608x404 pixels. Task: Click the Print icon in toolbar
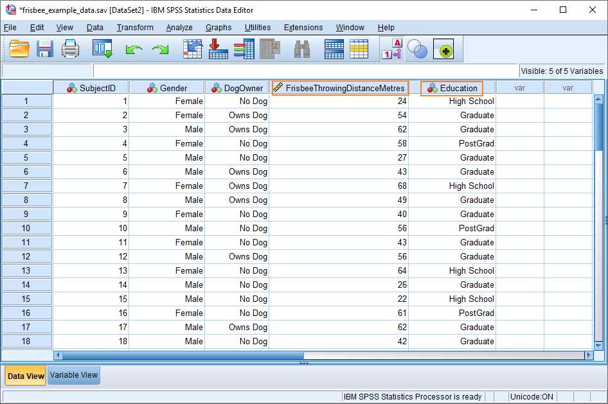click(70, 49)
